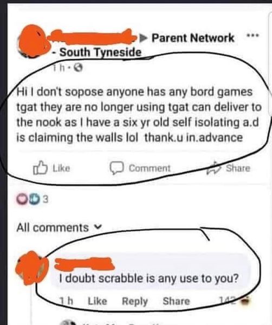This screenshot has height=325, width=272.
Task: Open the Parent Network group link
Action: pyautogui.click(x=193, y=38)
